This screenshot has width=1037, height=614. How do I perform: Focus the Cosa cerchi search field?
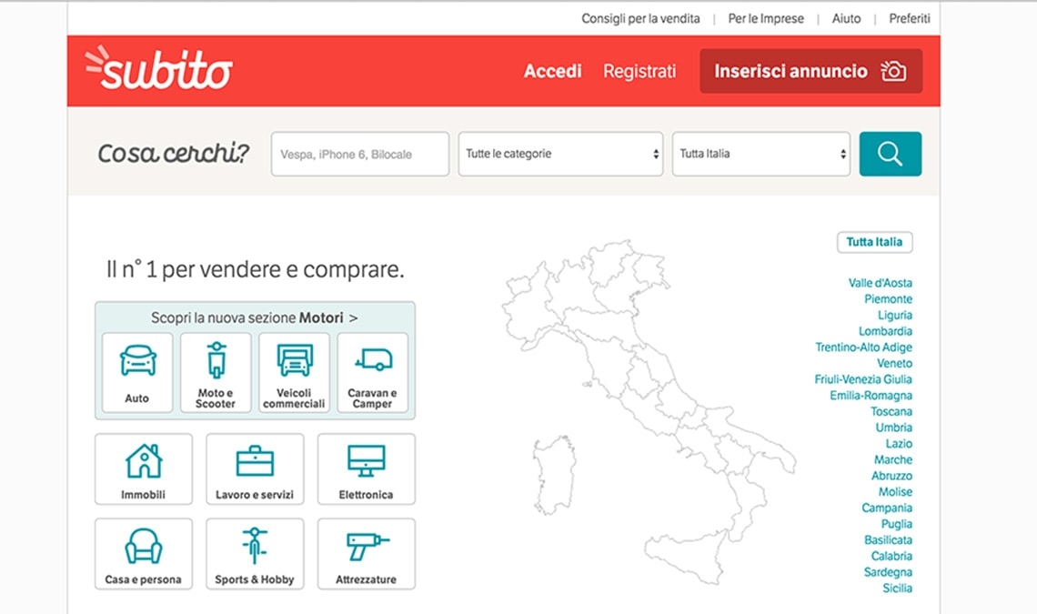coord(360,154)
